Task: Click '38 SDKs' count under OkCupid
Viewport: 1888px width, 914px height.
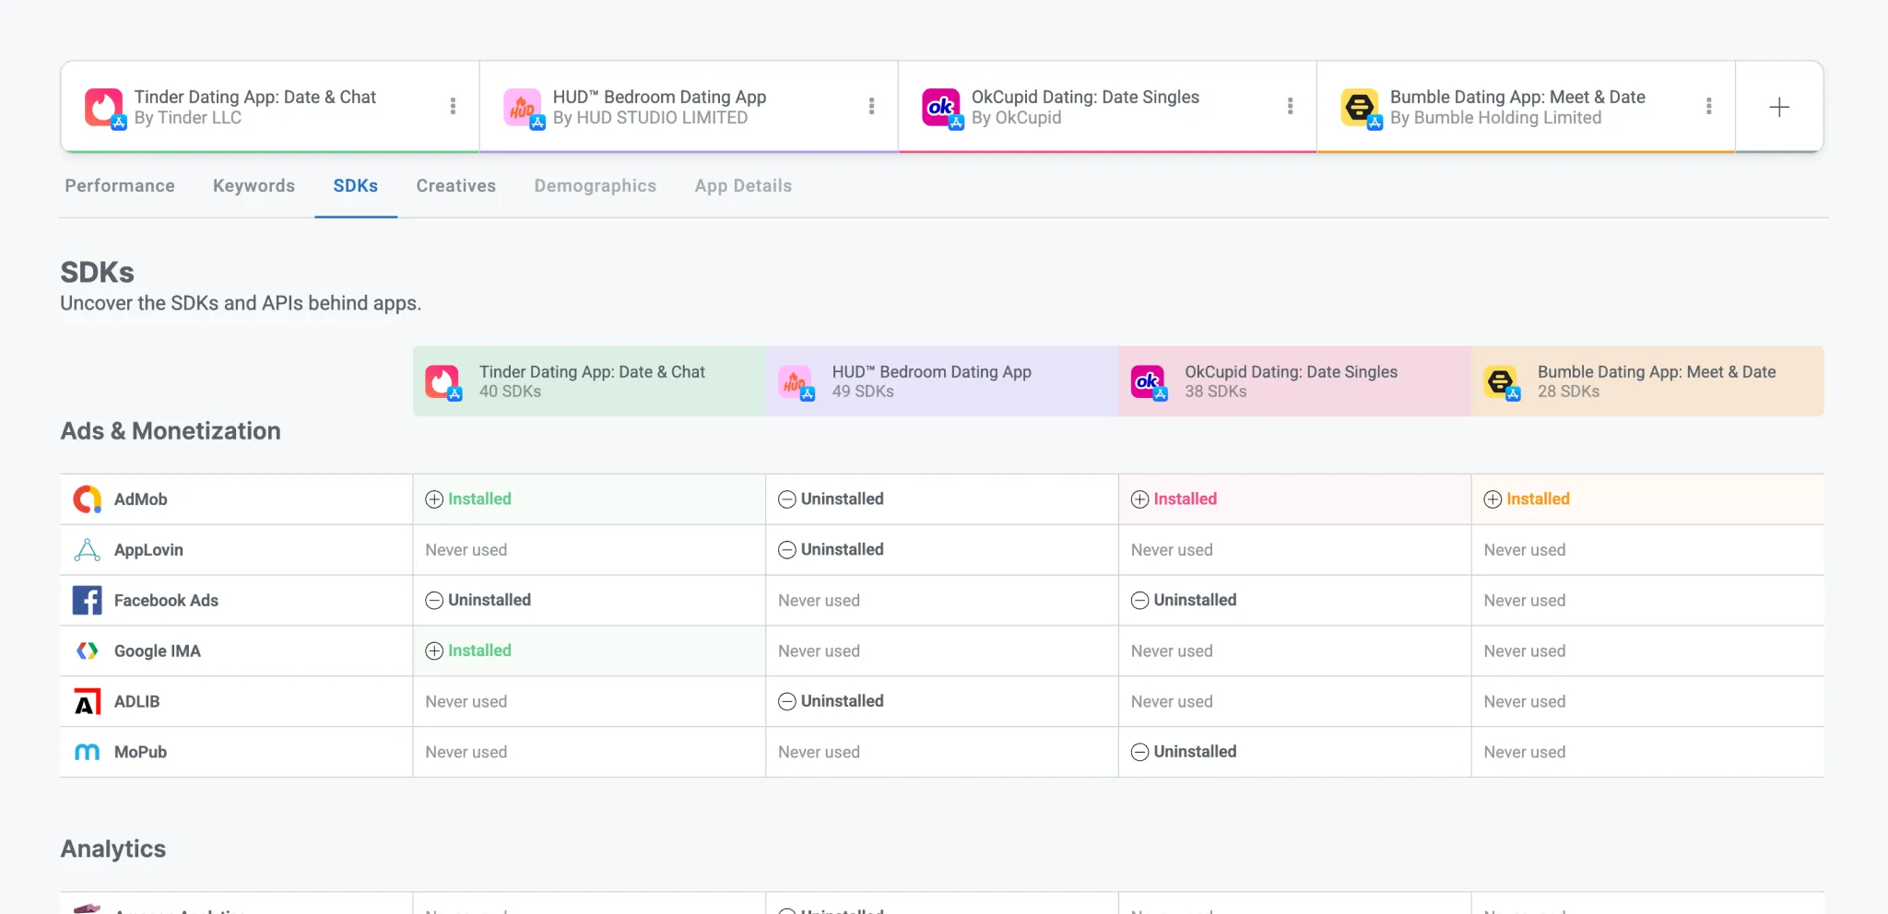Action: (x=1216, y=392)
